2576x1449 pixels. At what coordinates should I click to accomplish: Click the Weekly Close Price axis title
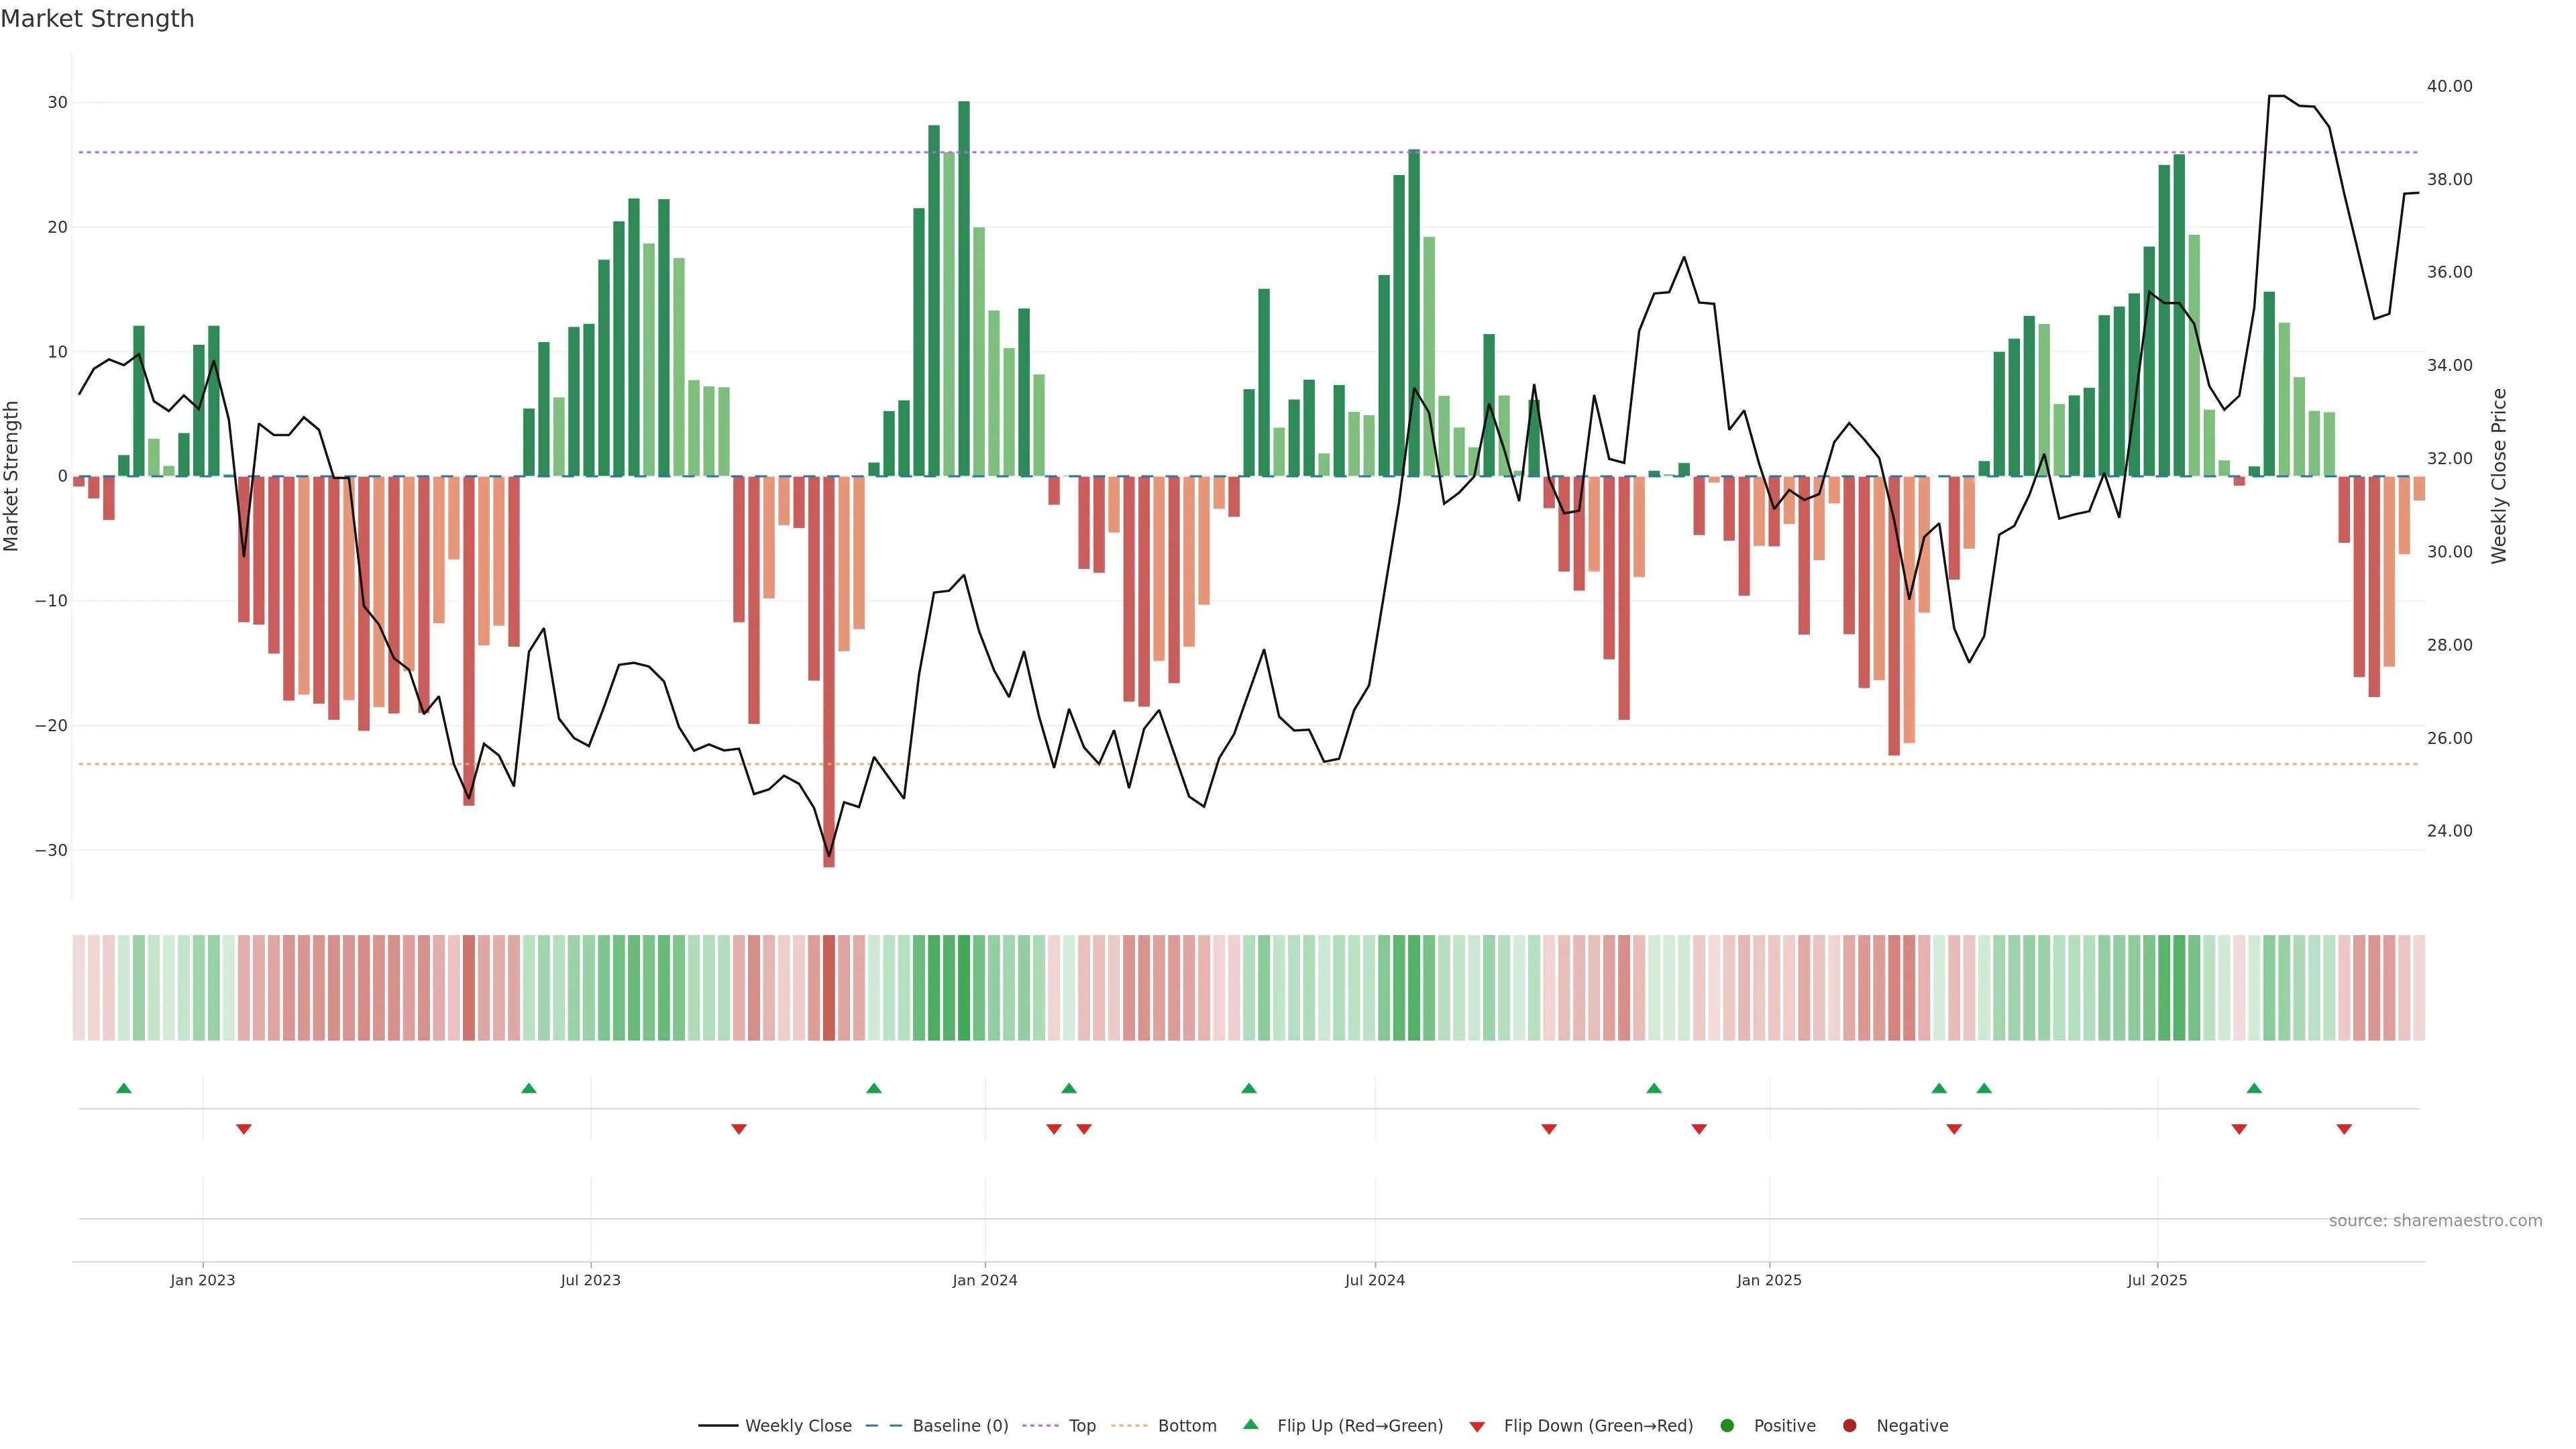(x=2499, y=476)
